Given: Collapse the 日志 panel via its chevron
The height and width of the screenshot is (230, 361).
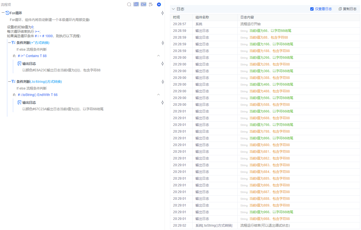Looking at the screenshot, I should [173, 9].
